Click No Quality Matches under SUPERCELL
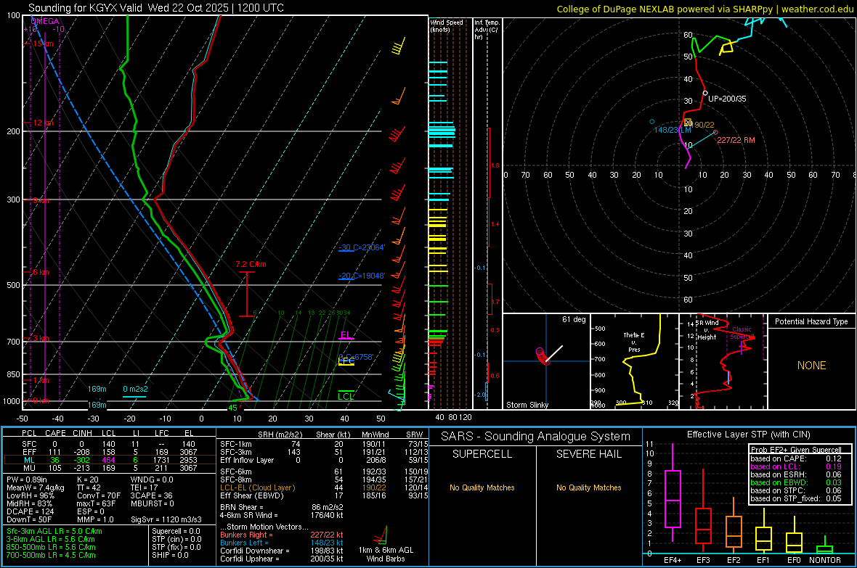The image size is (857, 568). [482, 487]
